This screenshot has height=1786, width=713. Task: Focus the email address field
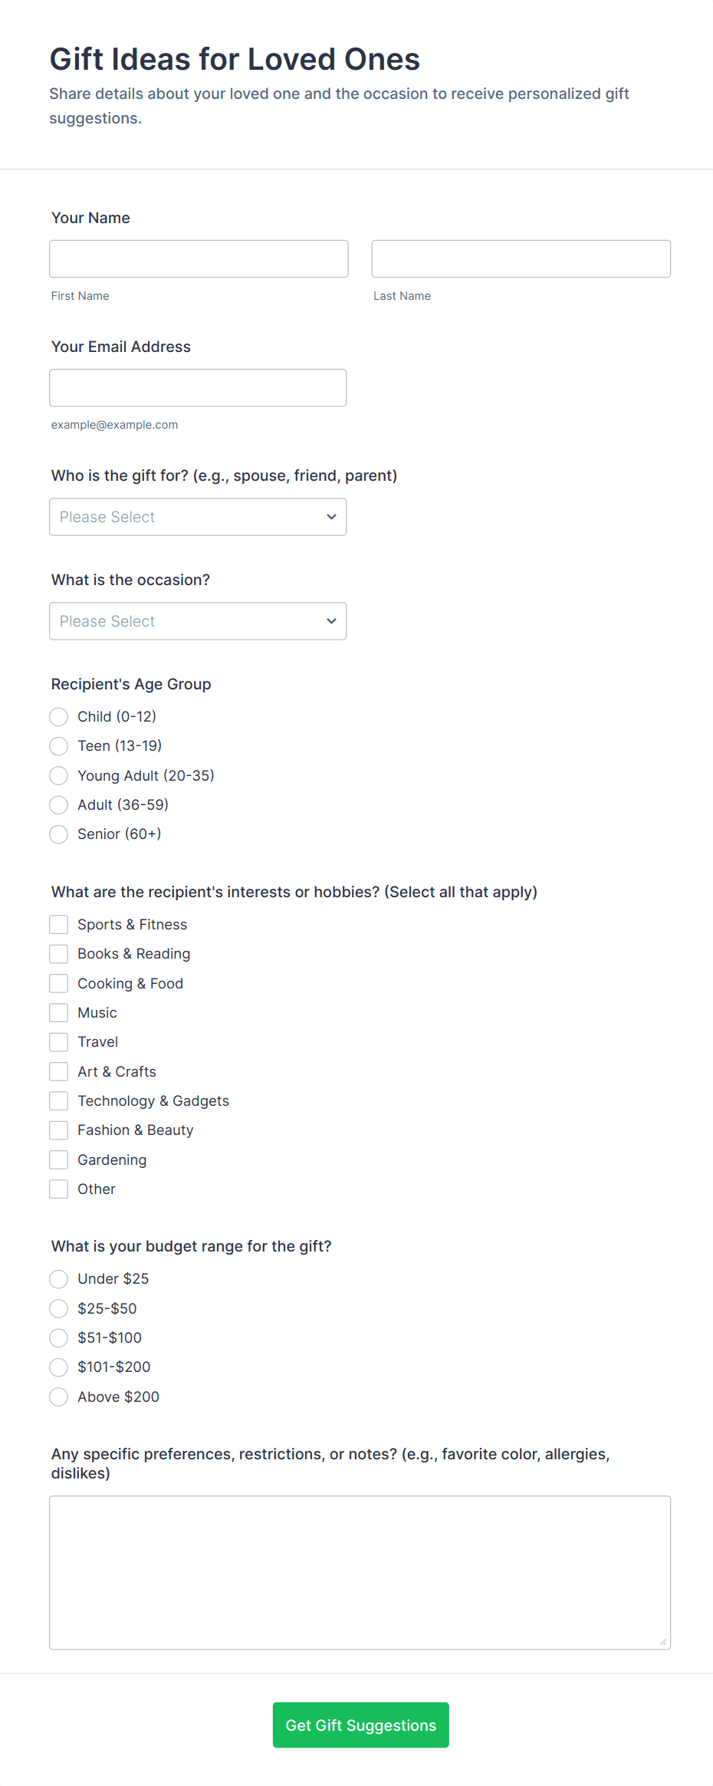pyautogui.click(x=198, y=387)
